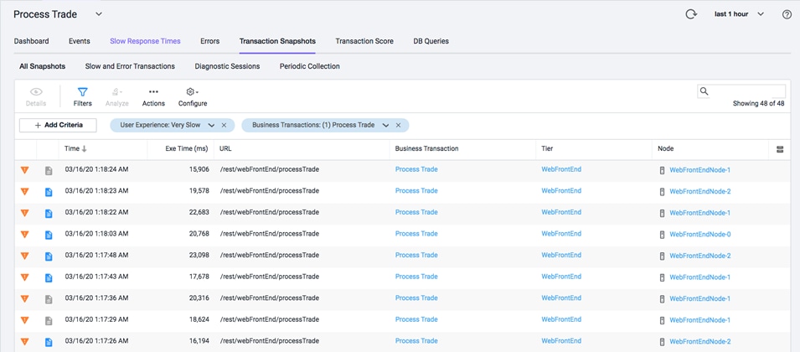Click the node icon beside WebFrontEndNode-1 at 1:18:24
800x352 pixels.
[x=663, y=170]
